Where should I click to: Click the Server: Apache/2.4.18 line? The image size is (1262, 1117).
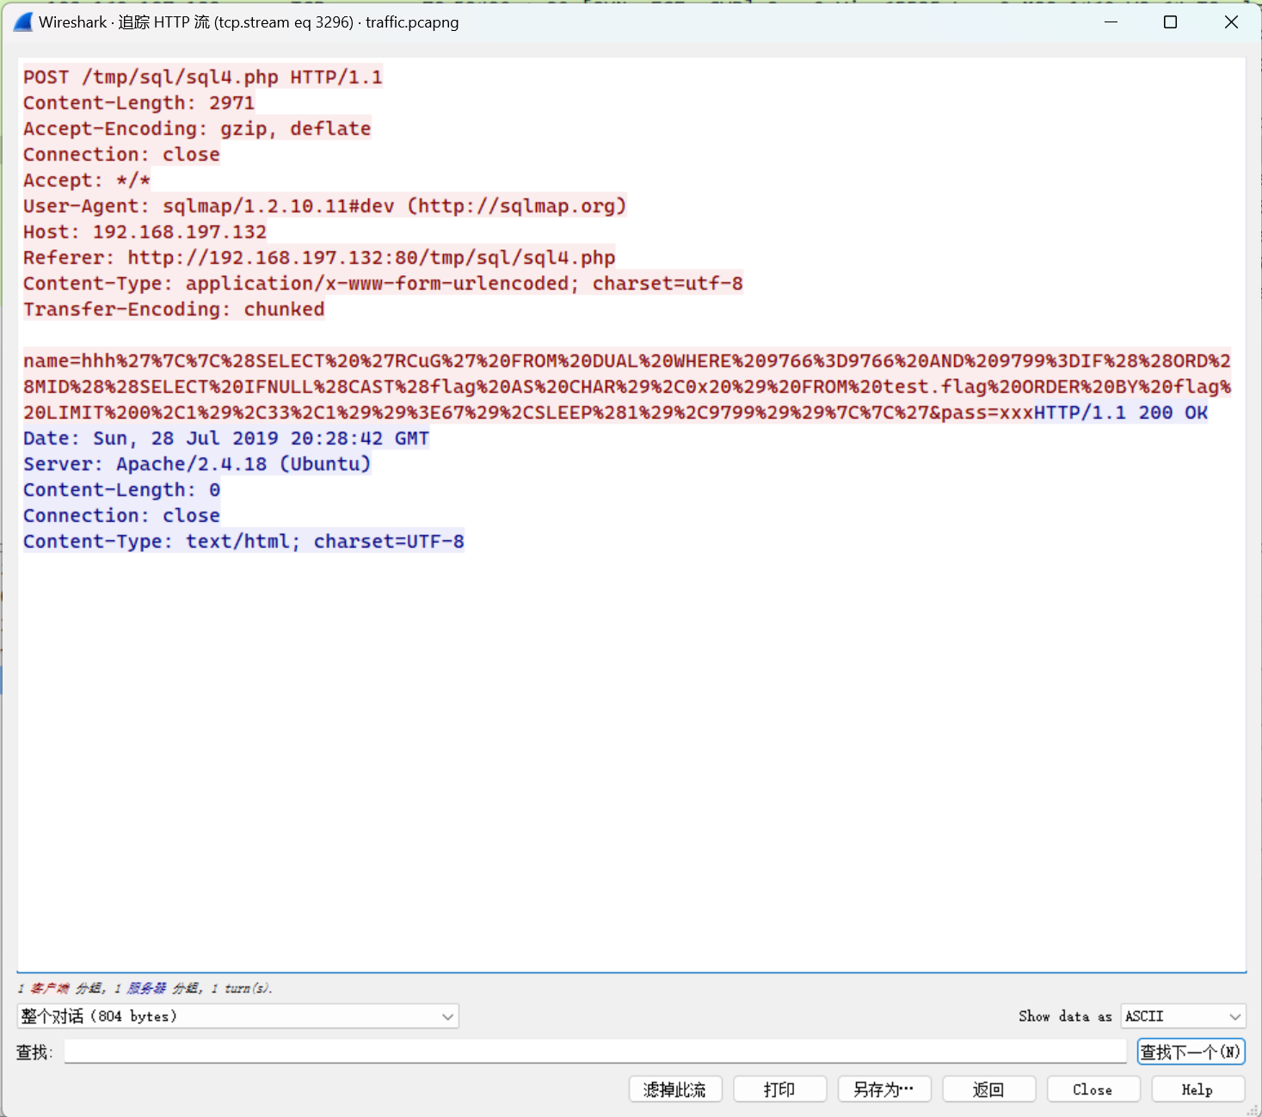pyautogui.click(x=197, y=464)
